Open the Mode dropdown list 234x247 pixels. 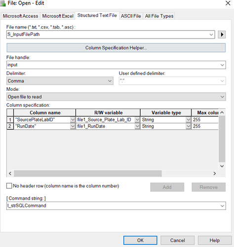click(x=222, y=97)
